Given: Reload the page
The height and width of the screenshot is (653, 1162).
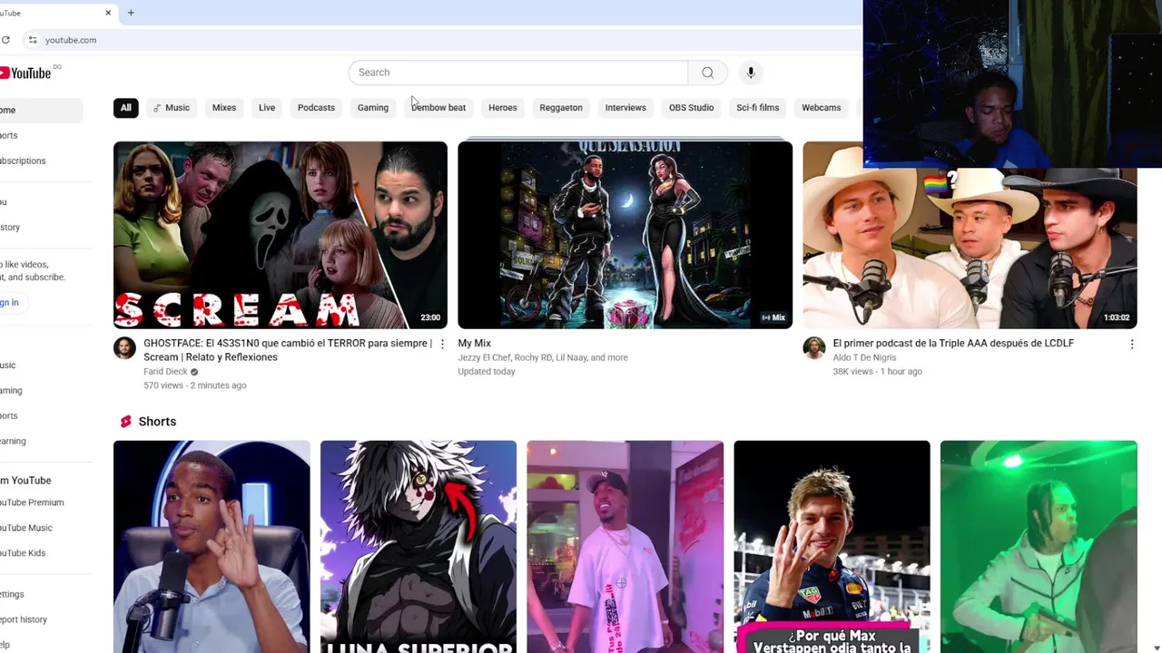Looking at the screenshot, I should pyautogui.click(x=5, y=40).
